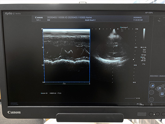The image size is (165, 124).
Task: Click the empty middle circle in trackball panel
Action: point(152,92)
